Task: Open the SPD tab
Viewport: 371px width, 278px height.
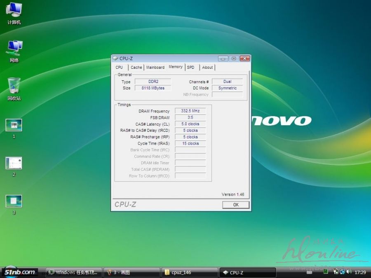Action: [x=190, y=68]
